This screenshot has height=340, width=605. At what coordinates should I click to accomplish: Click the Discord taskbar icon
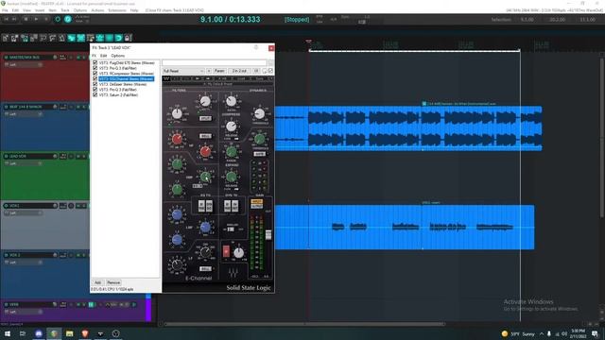pos(39,333)
